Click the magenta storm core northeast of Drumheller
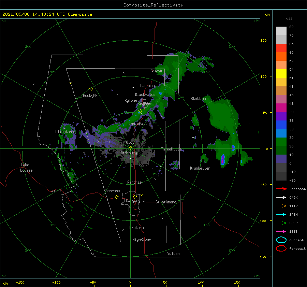Image resolution: width=307 pixels, height=287 pixels. (x=223, y=160)
